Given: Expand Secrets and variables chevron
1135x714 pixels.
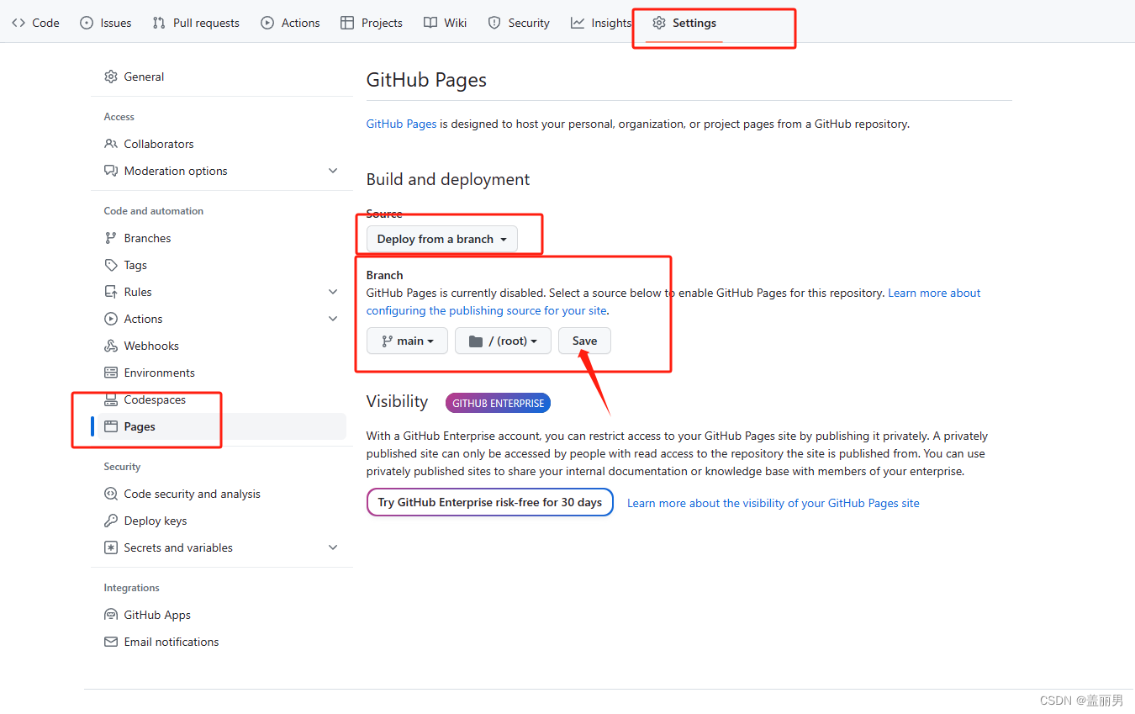Looking at the screenshot, I should [333, 547].
